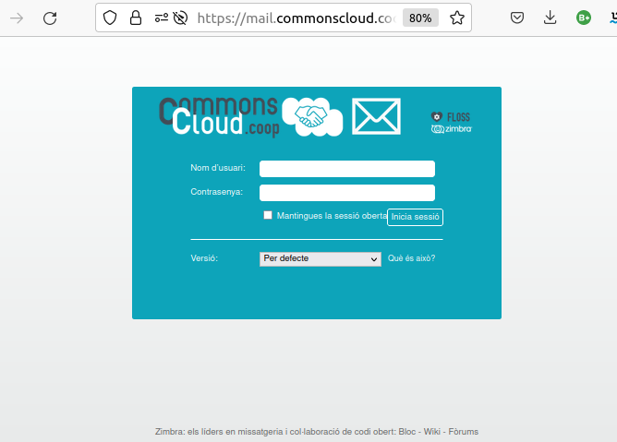Screen dimensions: 617x442
Task: Go forward with the arrow icon
Action: coord(17,18)
